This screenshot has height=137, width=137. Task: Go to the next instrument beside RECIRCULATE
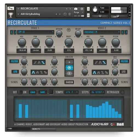tap(70, 9)
